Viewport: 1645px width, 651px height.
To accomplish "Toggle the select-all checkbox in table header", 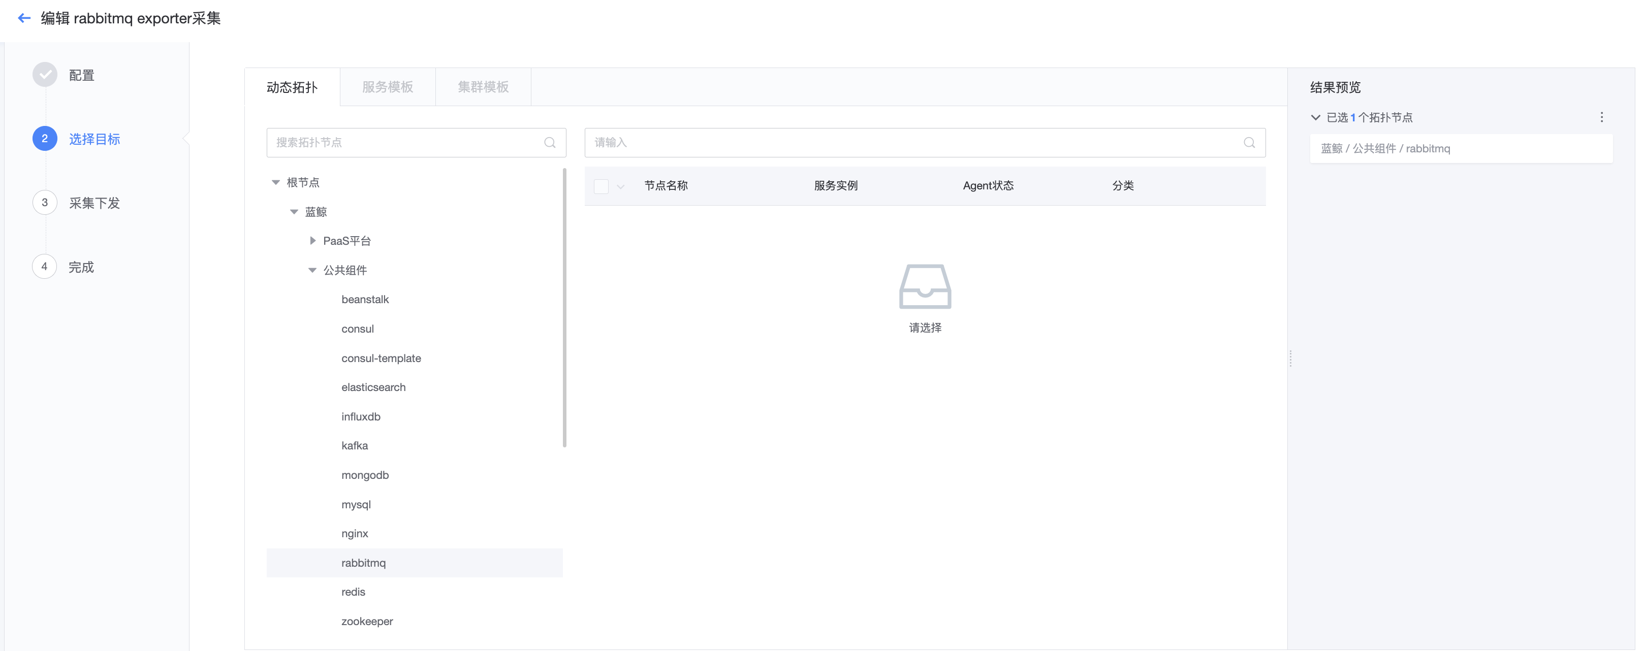I will coord(600,186).
